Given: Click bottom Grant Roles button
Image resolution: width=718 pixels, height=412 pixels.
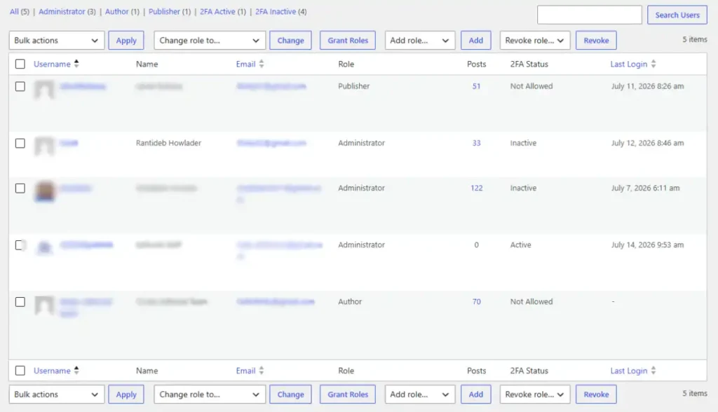Looking at the screenshot, I should [348, 394].
